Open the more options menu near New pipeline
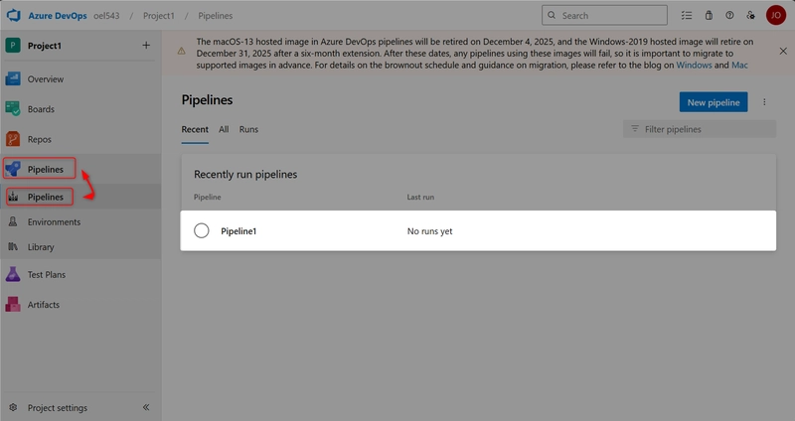 tap(764, 102)
